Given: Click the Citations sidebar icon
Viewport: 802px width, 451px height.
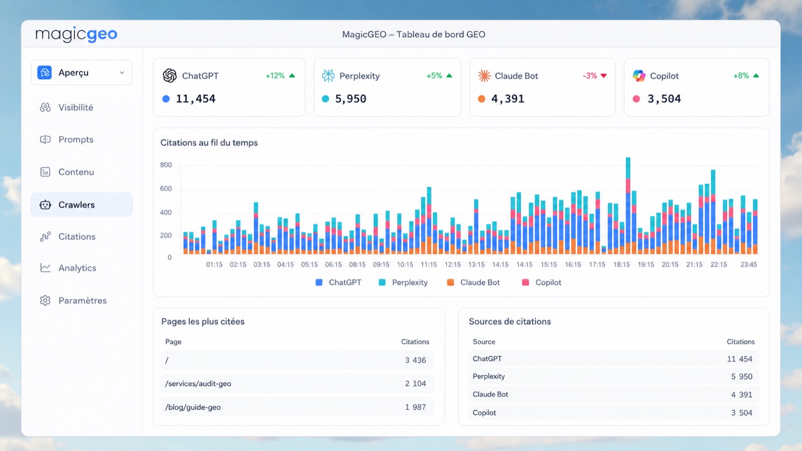Looking at the screenshot, I should tap(45, 236).
